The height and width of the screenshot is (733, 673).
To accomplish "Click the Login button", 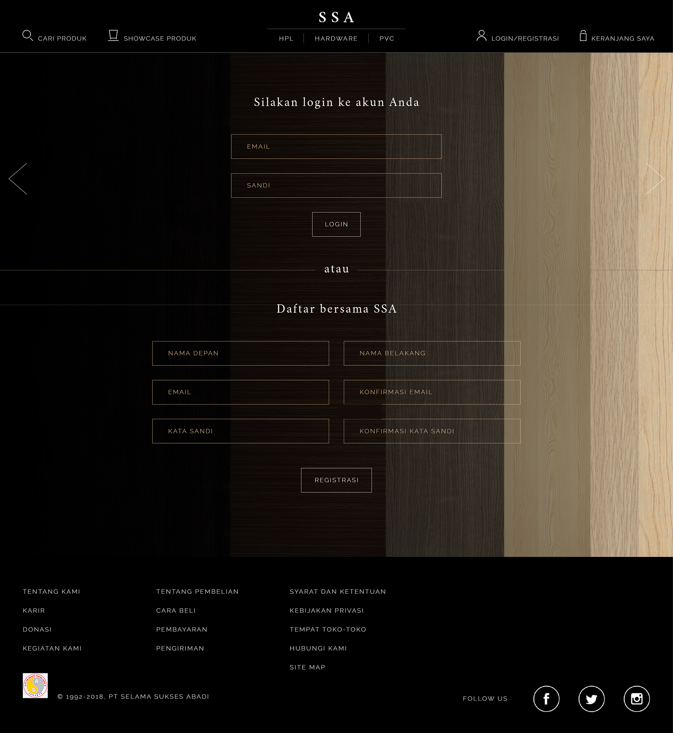I will coord(336,224).
